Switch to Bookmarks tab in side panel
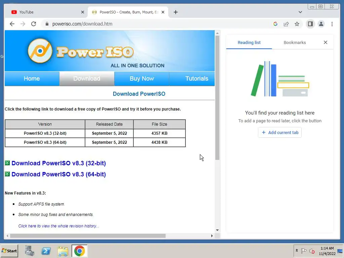344x258 pixels. click(295, 43)
